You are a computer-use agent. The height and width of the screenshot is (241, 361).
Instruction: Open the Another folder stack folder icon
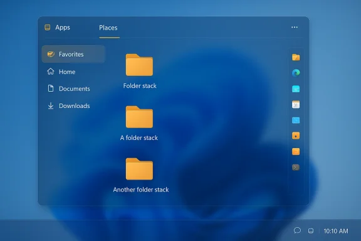(x=139, y=169)
